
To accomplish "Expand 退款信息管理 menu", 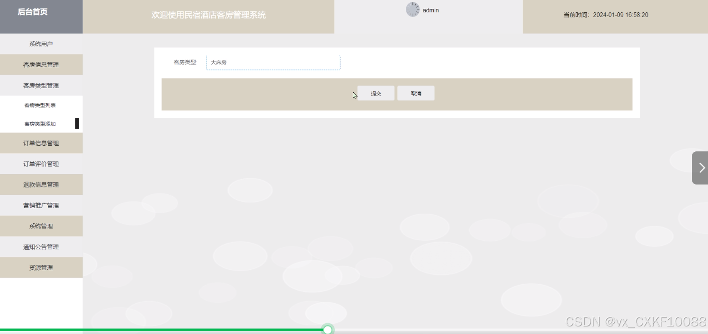I will (41, 185).
